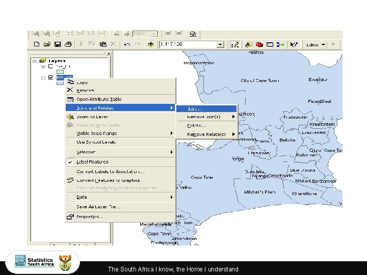
Task: Open an existing map file icon
Action: (x=47, y=44)
